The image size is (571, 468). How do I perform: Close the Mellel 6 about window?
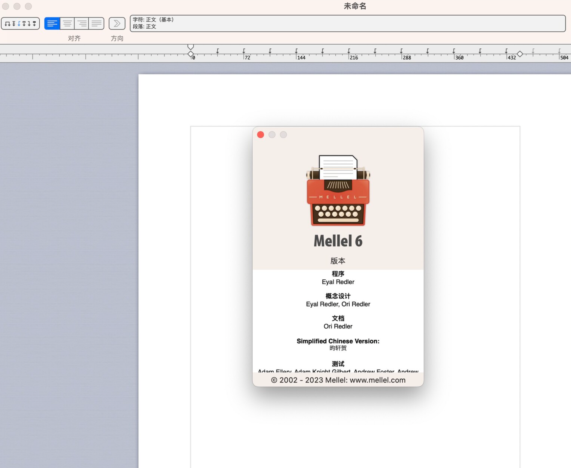pos(260,135)
